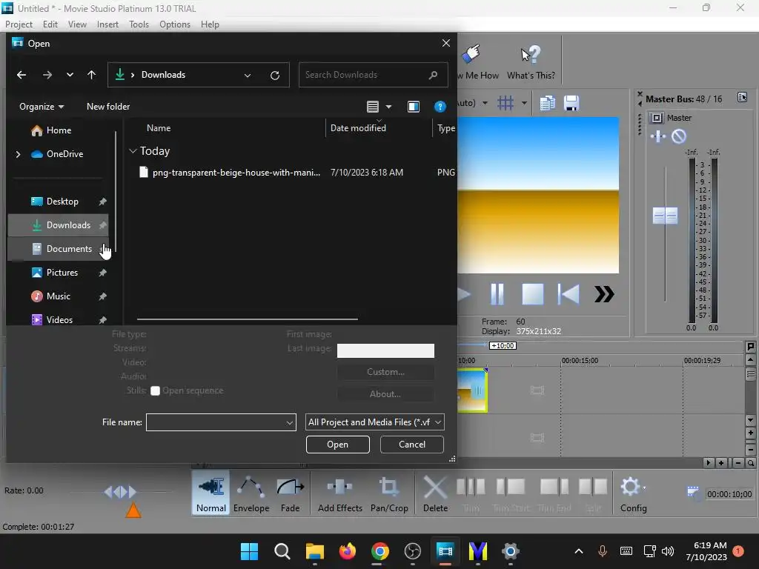Click the What's This? help tool
759x569 pixels.
pyautogui.click(x=531, y=62)
